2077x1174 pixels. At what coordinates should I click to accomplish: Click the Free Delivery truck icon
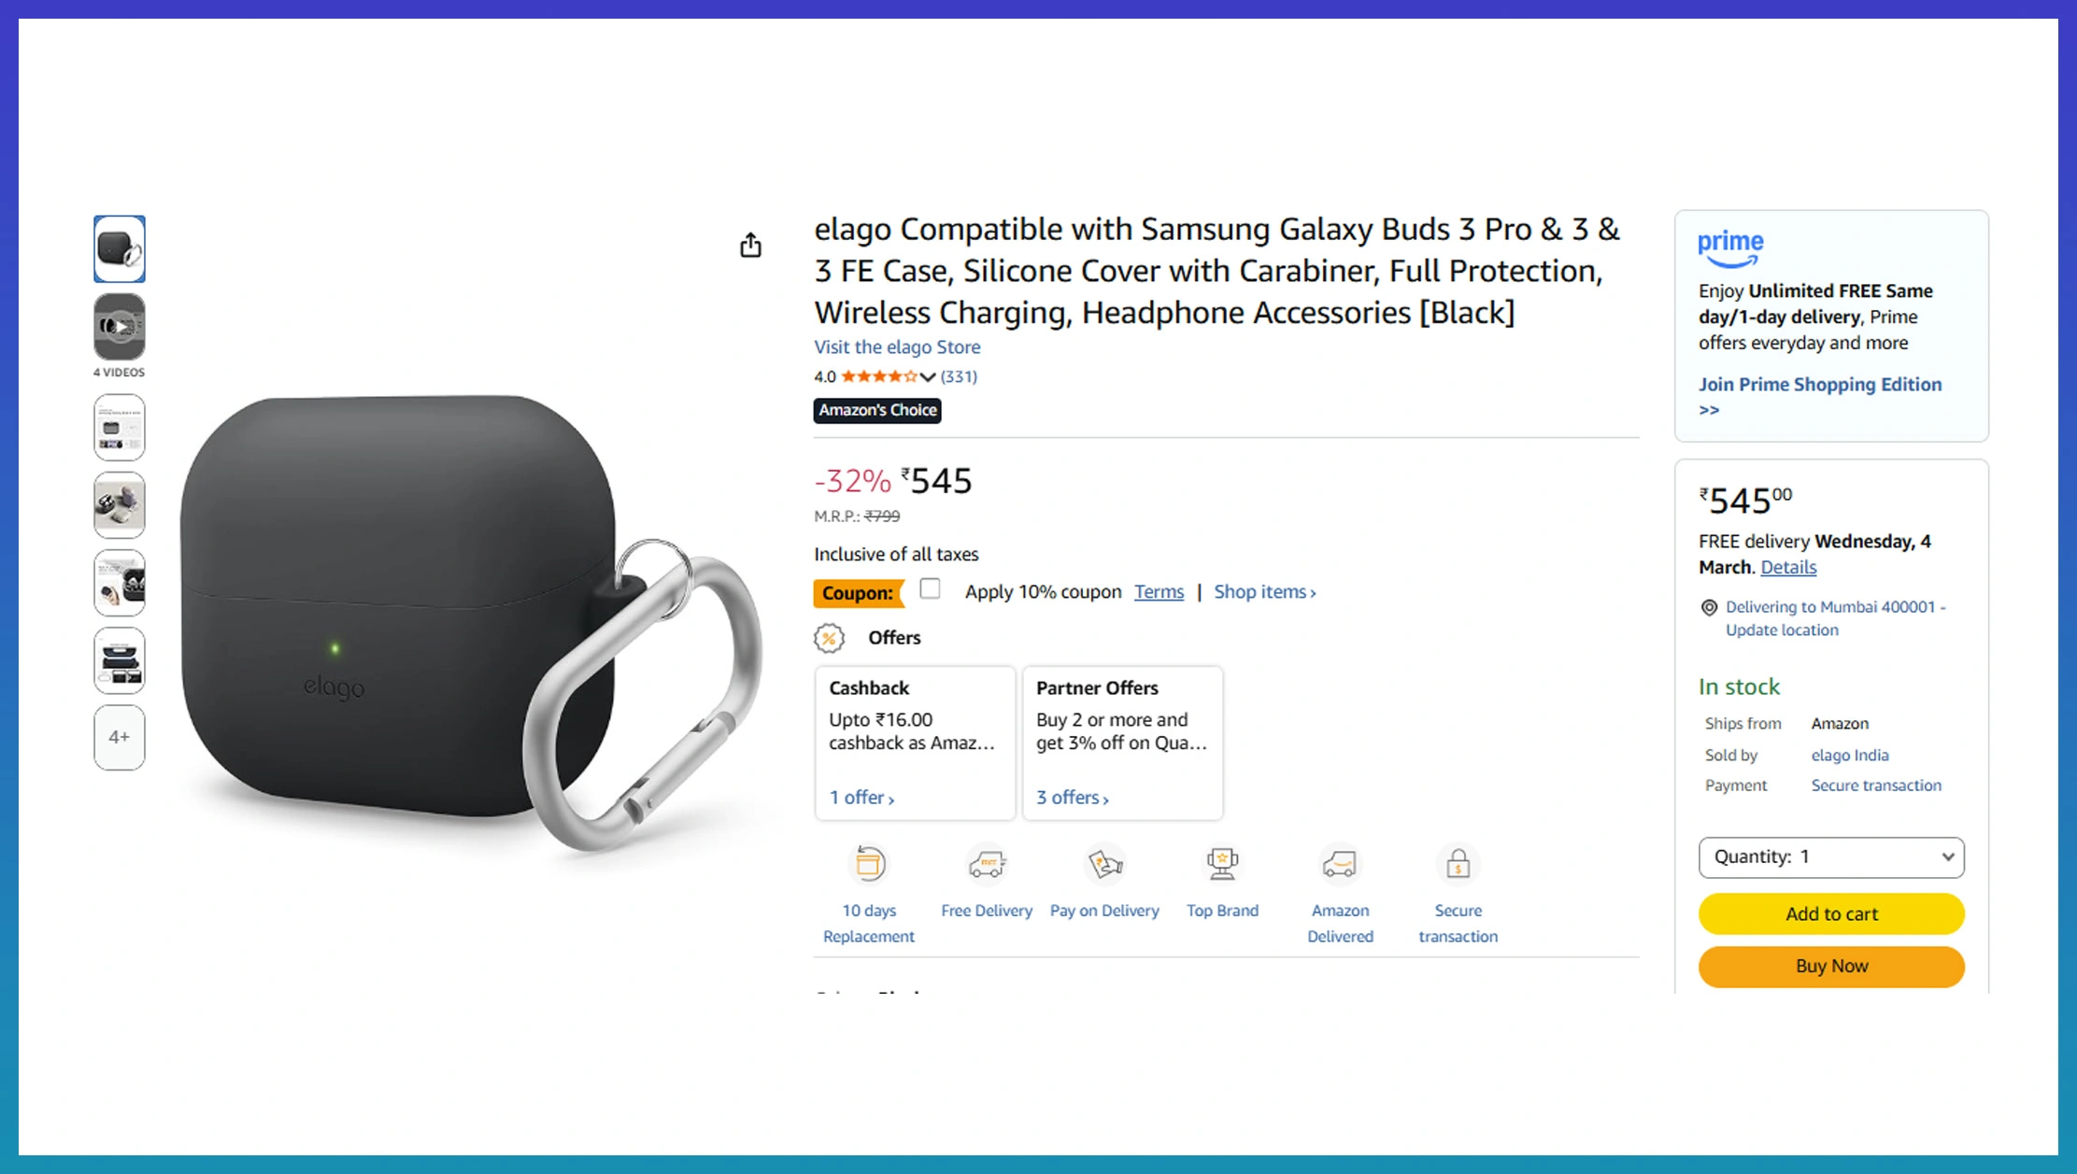click(x=987, y=864)
